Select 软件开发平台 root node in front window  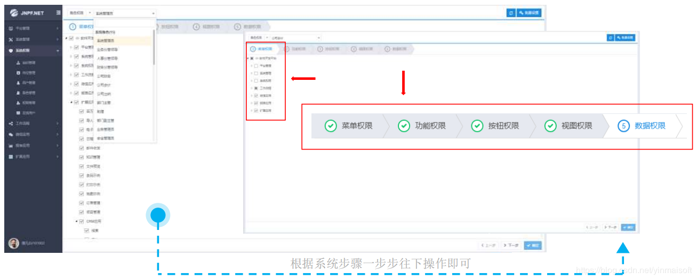pos(265,58)
